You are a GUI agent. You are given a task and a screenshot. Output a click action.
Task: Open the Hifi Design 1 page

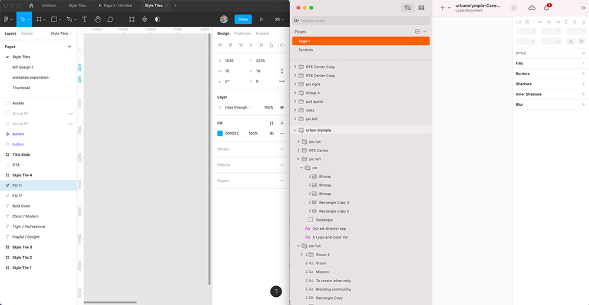click(x=23, y=67)
